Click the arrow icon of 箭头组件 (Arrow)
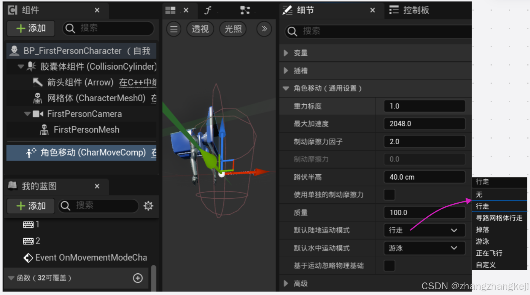 pos(39,82)
